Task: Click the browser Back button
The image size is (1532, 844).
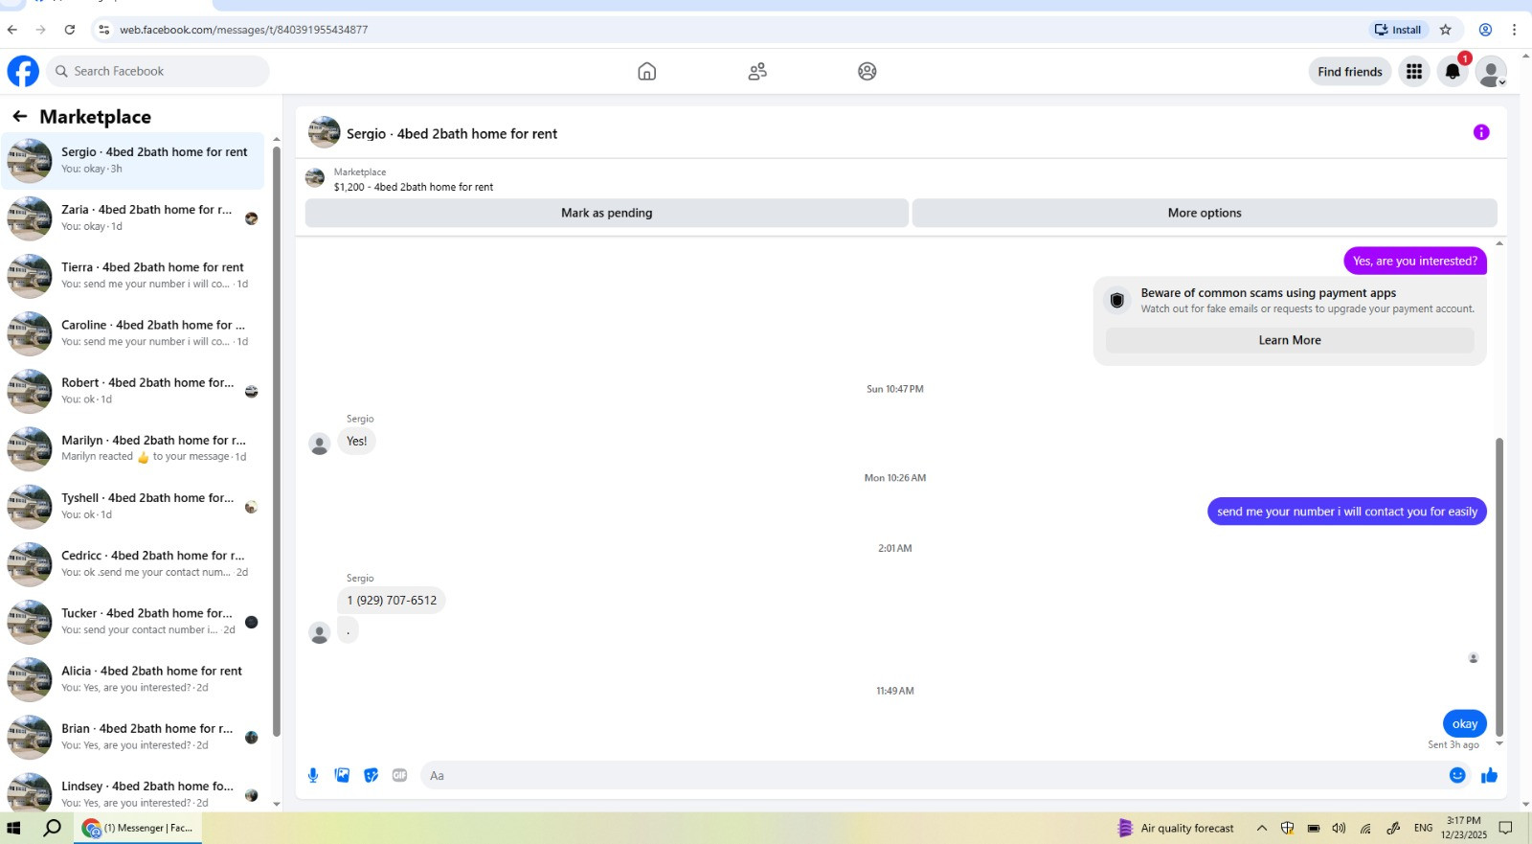Action: tap(12, 30)
